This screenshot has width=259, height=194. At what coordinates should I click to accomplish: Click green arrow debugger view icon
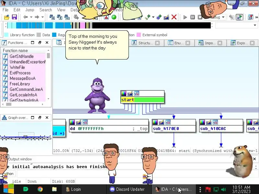click(239, 17)
